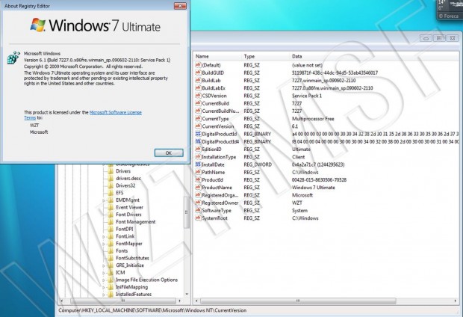The image size is (463, 317).
Task: Select the Font Drivers key
Action: click(x=128, y=215)
